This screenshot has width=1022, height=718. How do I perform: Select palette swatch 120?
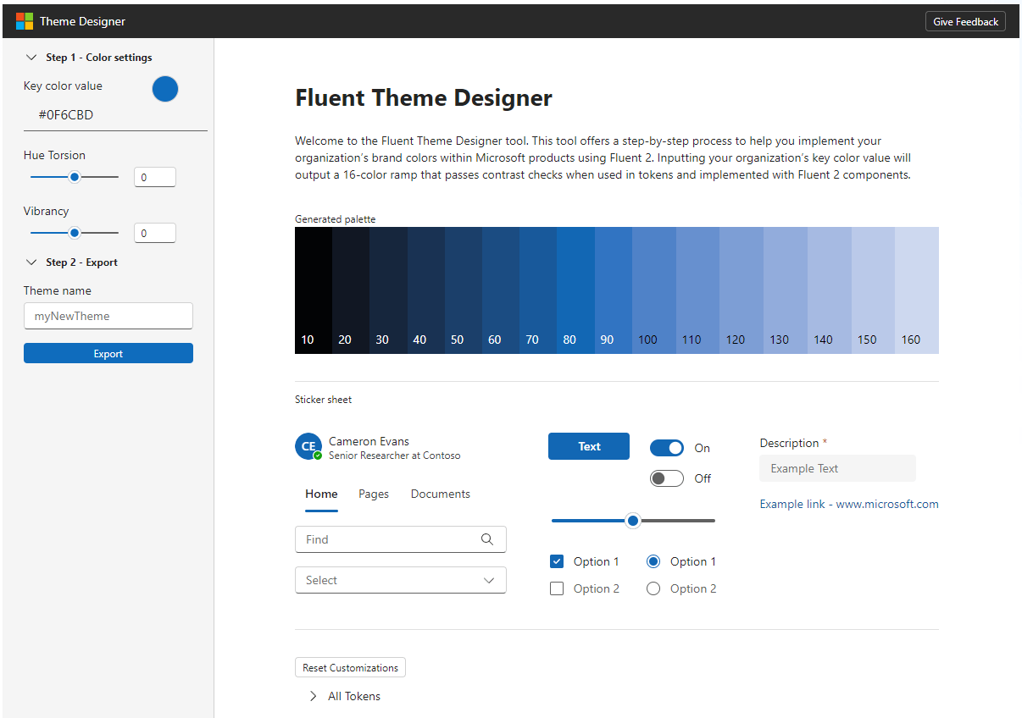tap(742, 290)
